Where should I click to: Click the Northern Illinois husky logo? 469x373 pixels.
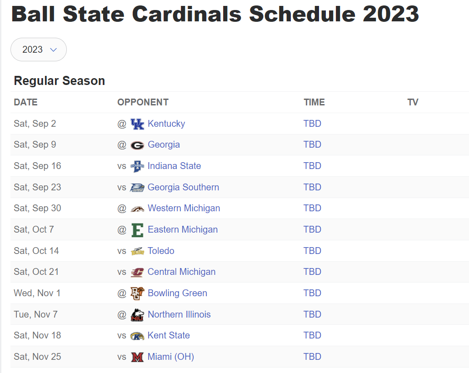pyautogui.click(x=137, y=315)
